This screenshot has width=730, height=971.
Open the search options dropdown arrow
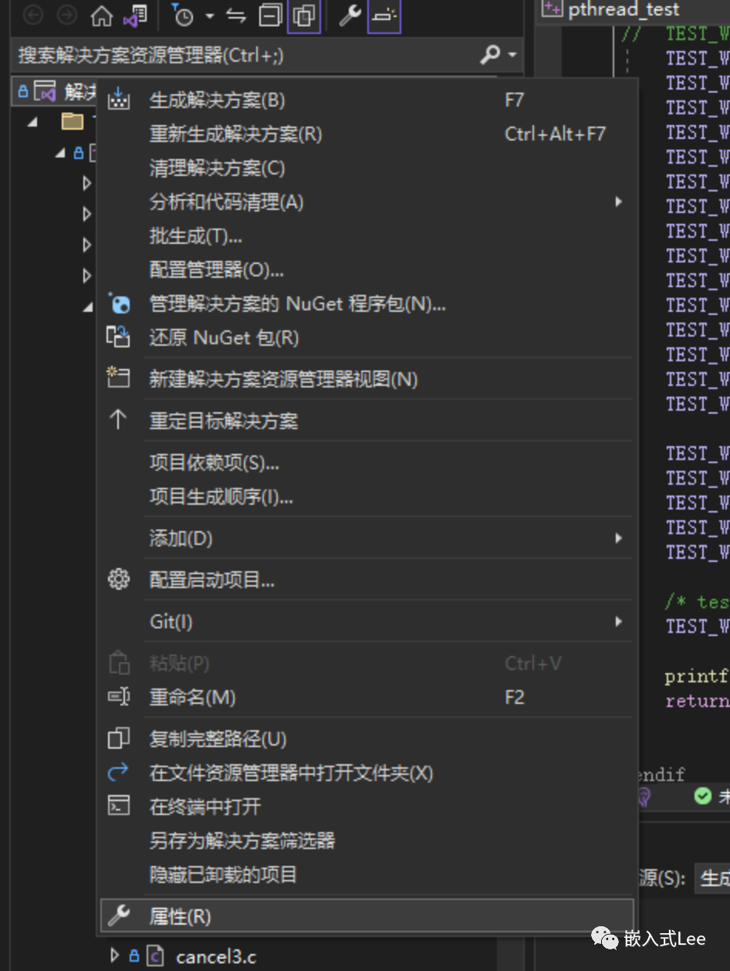[x=512, y=55]
